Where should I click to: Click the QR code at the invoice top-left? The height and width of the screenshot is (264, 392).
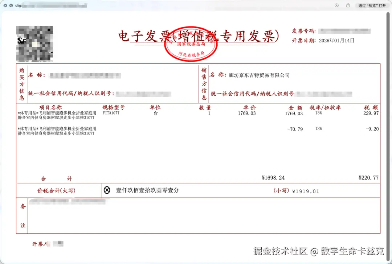34,43
